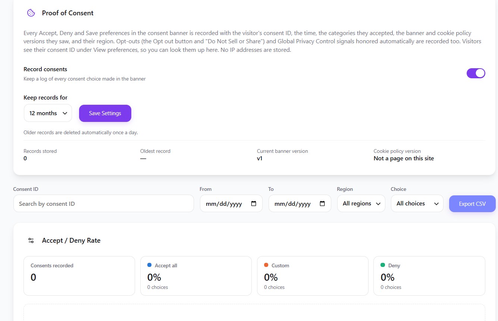Click the Custom percentage card

click(313, 276)
